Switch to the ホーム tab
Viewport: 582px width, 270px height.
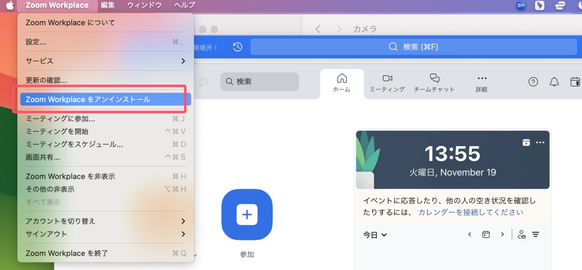(x=341, y=83)
